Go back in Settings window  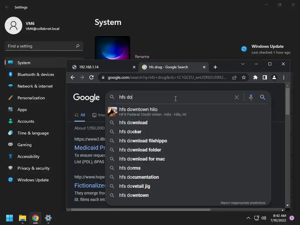click(x=7, y=7)
